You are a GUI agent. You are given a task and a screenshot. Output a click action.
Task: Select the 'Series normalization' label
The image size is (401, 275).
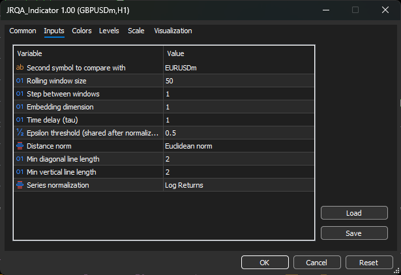click(58, 185)
